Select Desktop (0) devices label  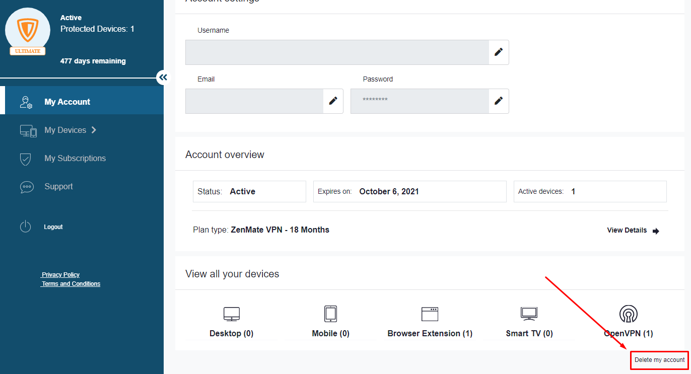231,334
